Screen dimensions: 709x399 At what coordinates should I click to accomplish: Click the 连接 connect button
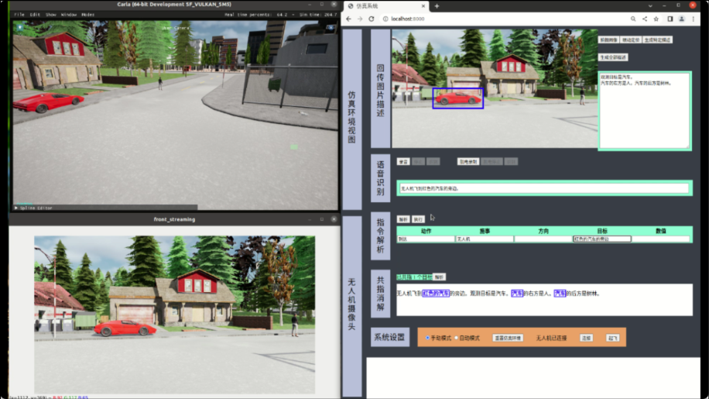pos(586,338)
